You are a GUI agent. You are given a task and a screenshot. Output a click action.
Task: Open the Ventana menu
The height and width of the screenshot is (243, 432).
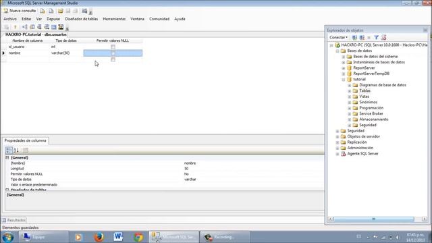click(137, 19)
